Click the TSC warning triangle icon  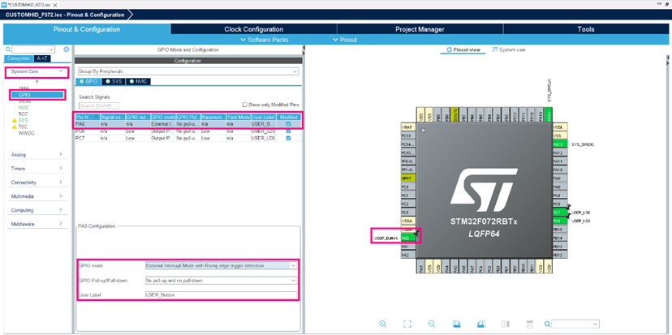(14, 127)
